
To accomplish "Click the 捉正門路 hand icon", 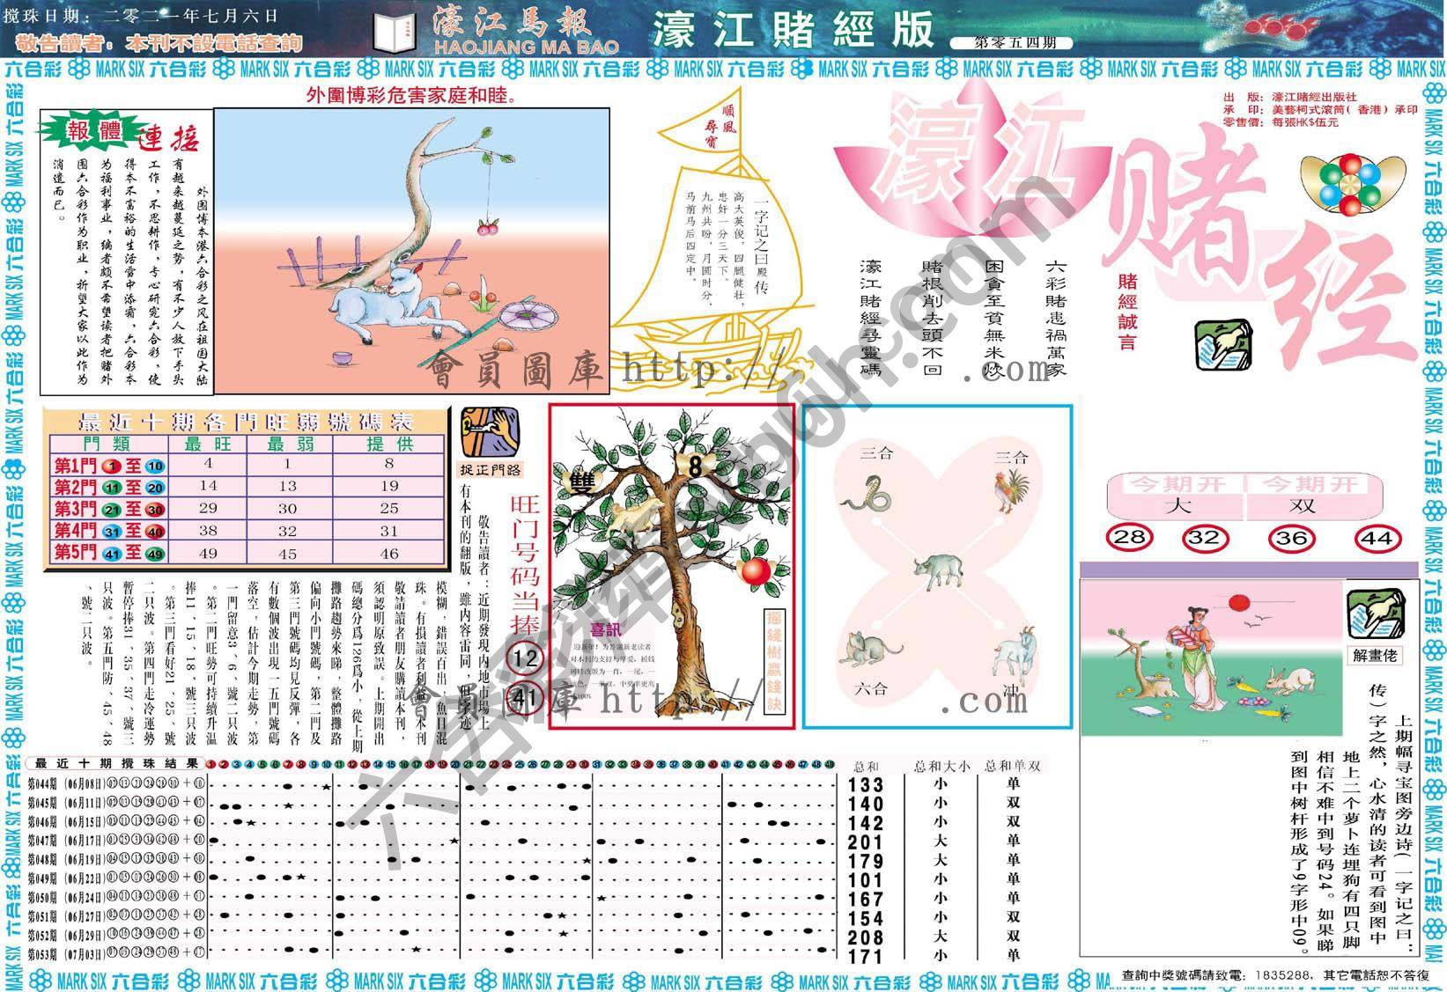I will point(491,431).
